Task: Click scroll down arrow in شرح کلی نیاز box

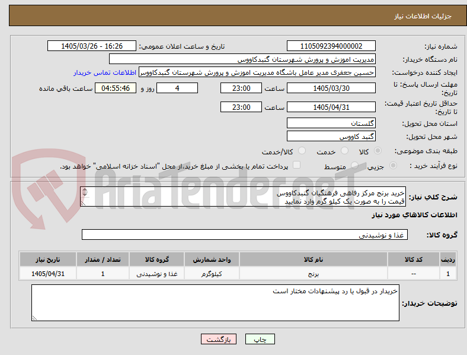Action: click(85, 194)
